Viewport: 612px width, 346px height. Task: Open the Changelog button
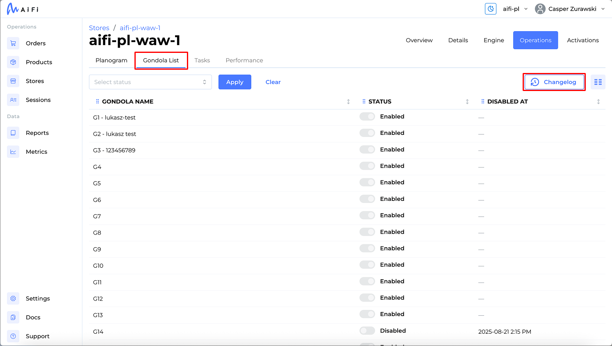tap(554, 82)
